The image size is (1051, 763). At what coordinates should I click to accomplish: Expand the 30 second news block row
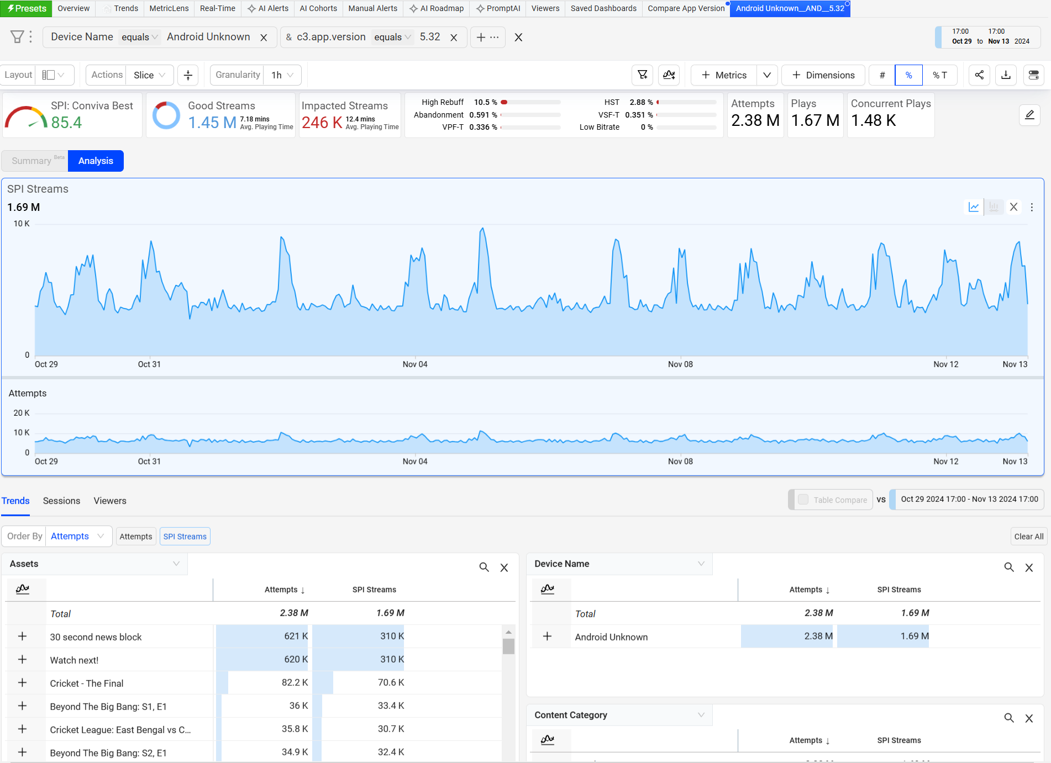[22, 637]
